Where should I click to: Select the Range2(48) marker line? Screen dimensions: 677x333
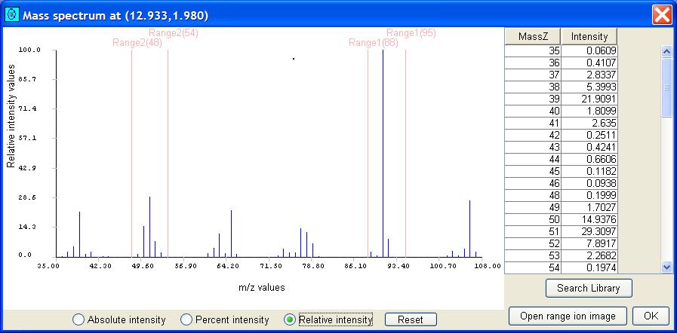click(132, 151)
